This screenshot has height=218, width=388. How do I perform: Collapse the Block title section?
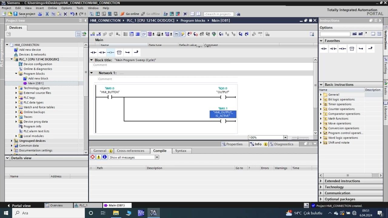click(x=92, y=60)
